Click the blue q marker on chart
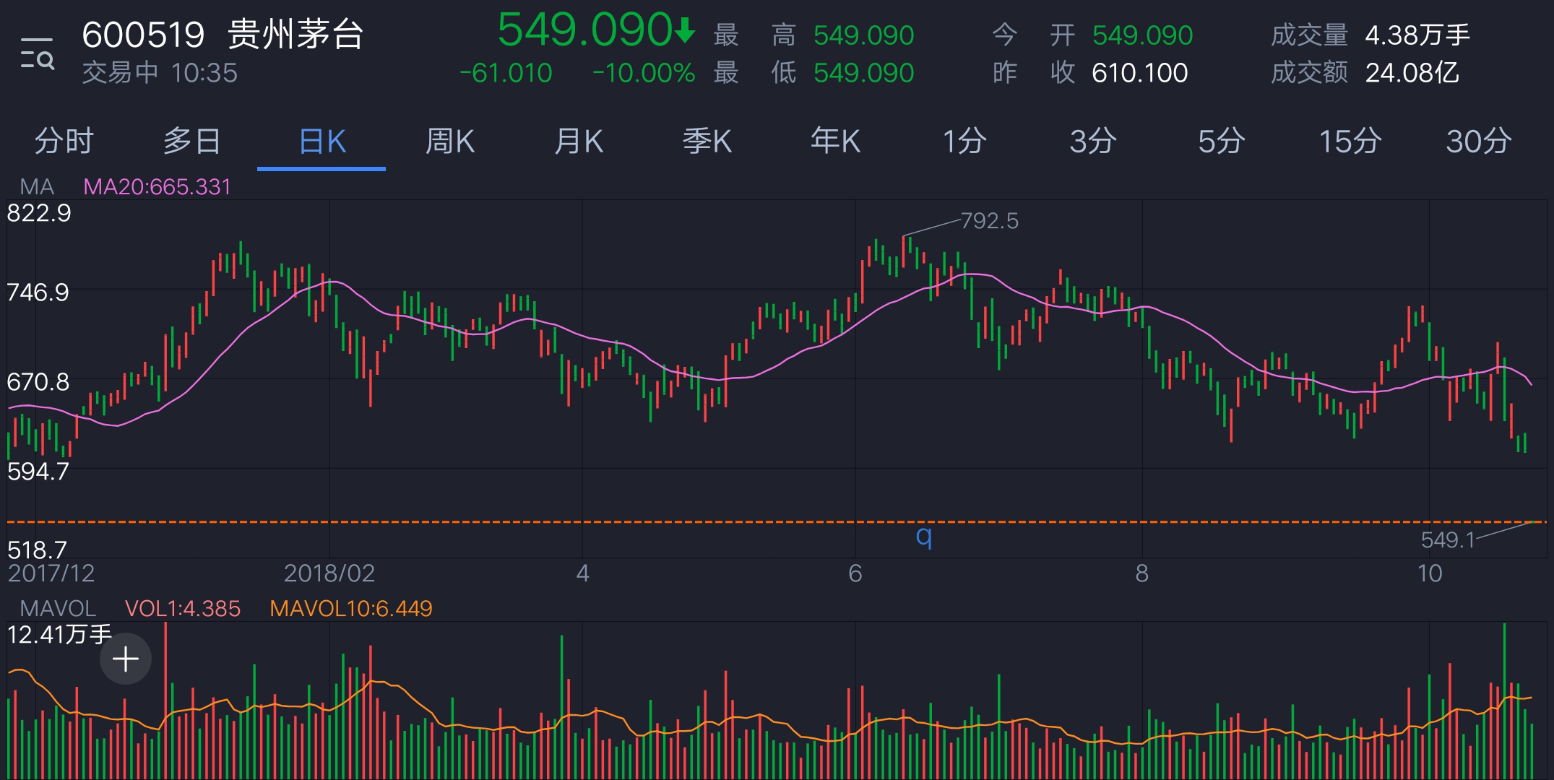The image size is (1554, 780). [923, 537]
